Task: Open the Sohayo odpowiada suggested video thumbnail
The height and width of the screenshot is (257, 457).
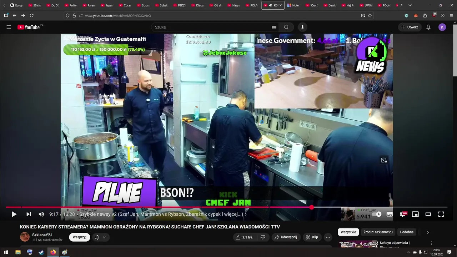Action: pyautogui.click(x=358, y=244)
